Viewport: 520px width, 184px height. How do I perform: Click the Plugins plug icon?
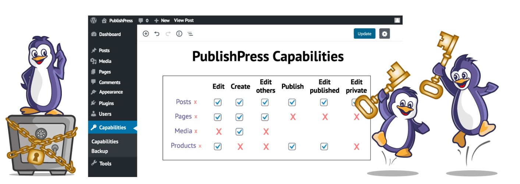[x=93, y=103]
